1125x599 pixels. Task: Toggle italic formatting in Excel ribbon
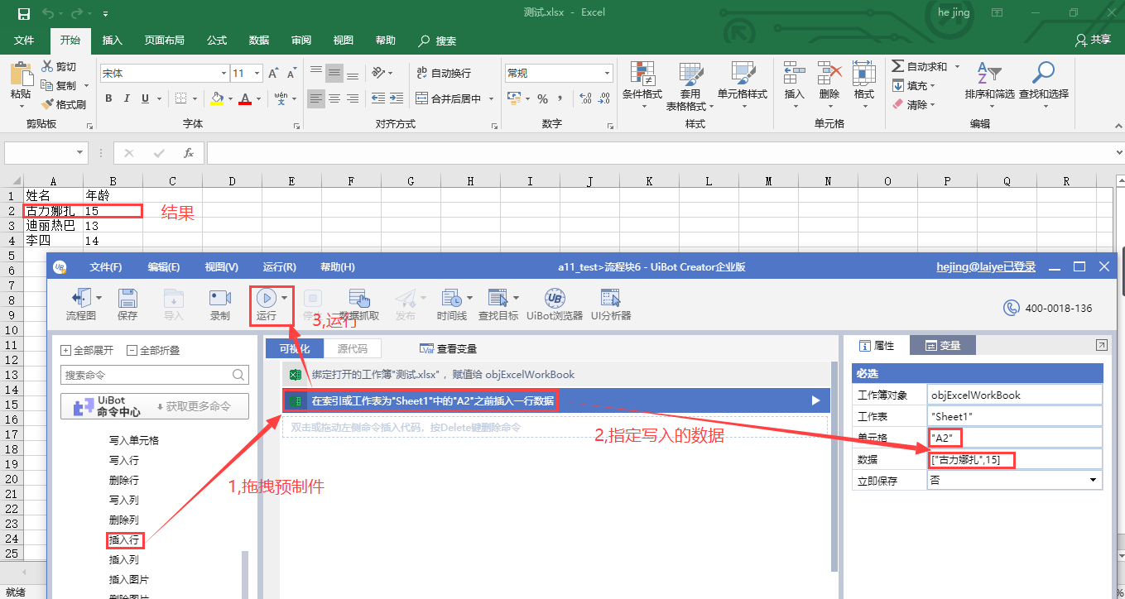[x=127, y=99]
